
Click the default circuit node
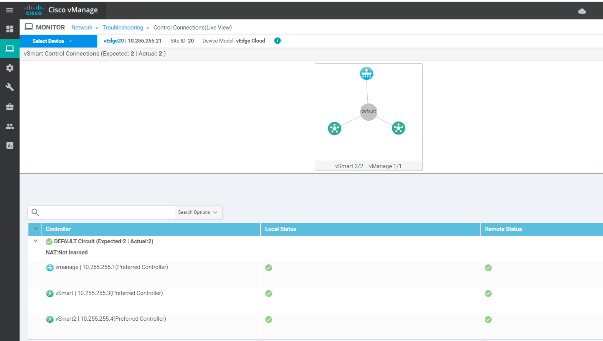point(368,111)
